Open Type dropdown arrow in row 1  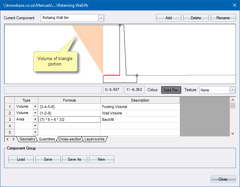35,107
